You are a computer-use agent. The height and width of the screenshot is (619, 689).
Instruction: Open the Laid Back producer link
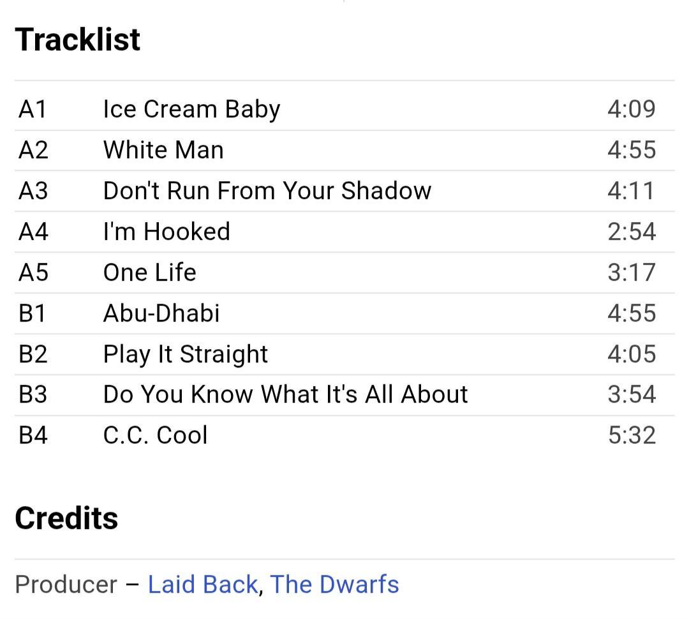pos(202,585)
